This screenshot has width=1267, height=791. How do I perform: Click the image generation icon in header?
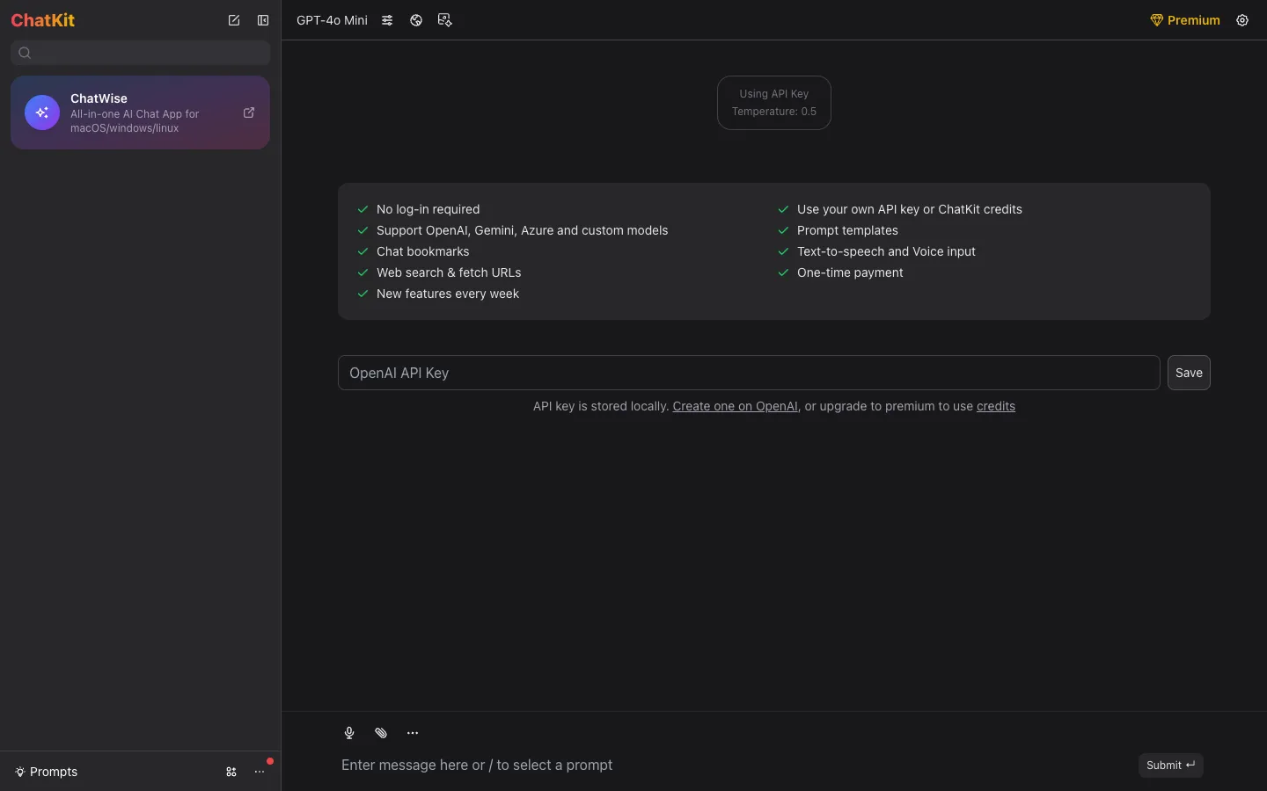pyautogui.click(x=445, y=20)
